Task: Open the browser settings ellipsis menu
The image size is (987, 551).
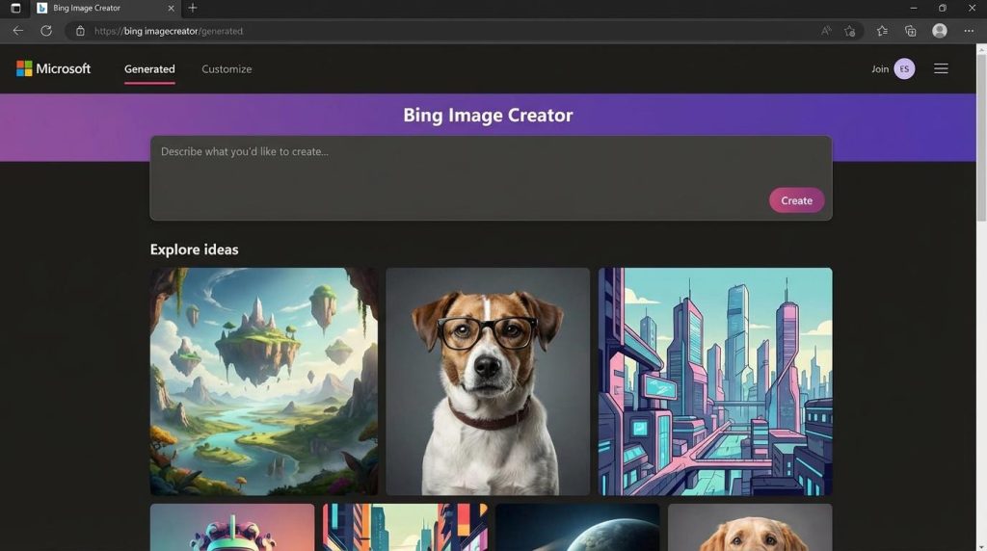Action: pos(969,31)
